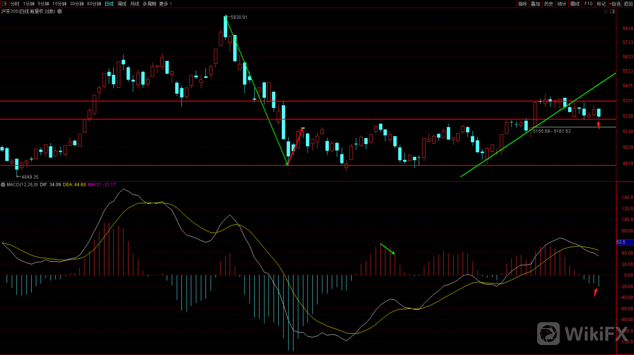Click the 返回 back button

[x=628, y=4]
